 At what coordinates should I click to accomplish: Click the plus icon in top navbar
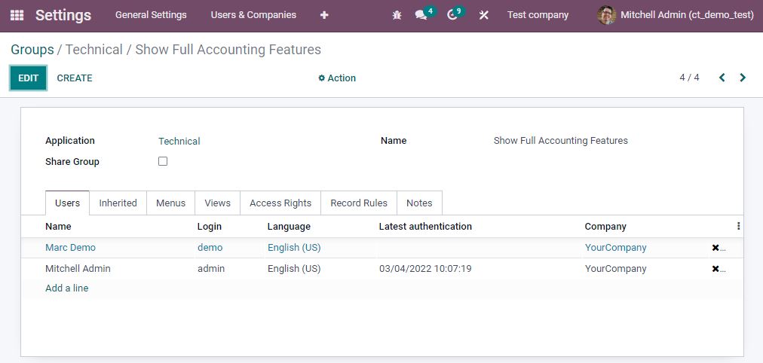[324, 15]
